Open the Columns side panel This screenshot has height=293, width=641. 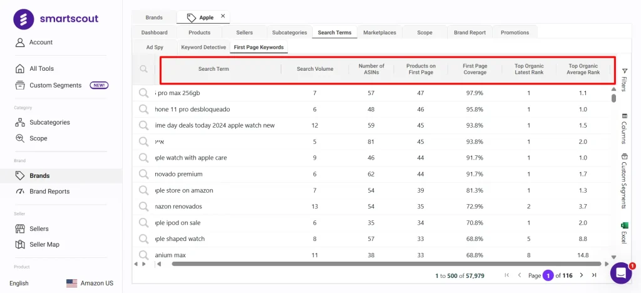pos(624,128)
